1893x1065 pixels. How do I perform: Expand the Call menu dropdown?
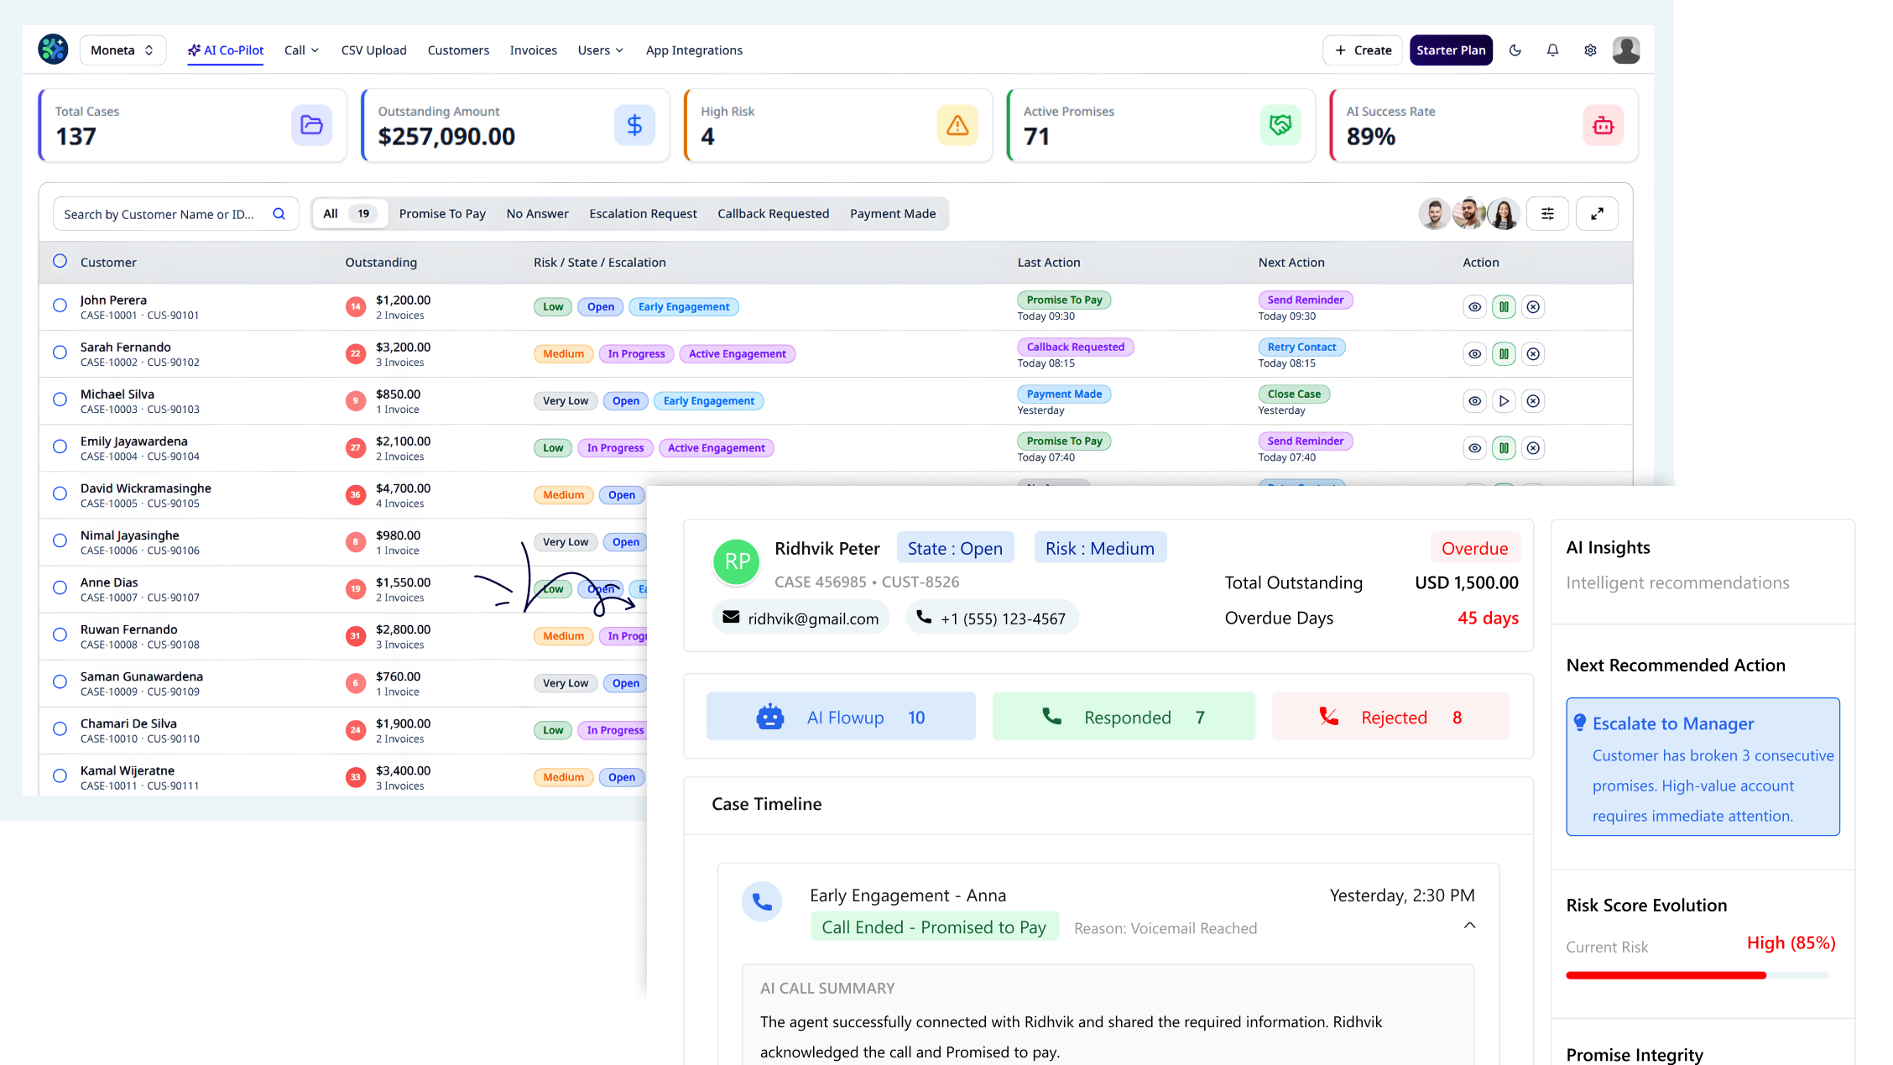(x=301, y=50)
